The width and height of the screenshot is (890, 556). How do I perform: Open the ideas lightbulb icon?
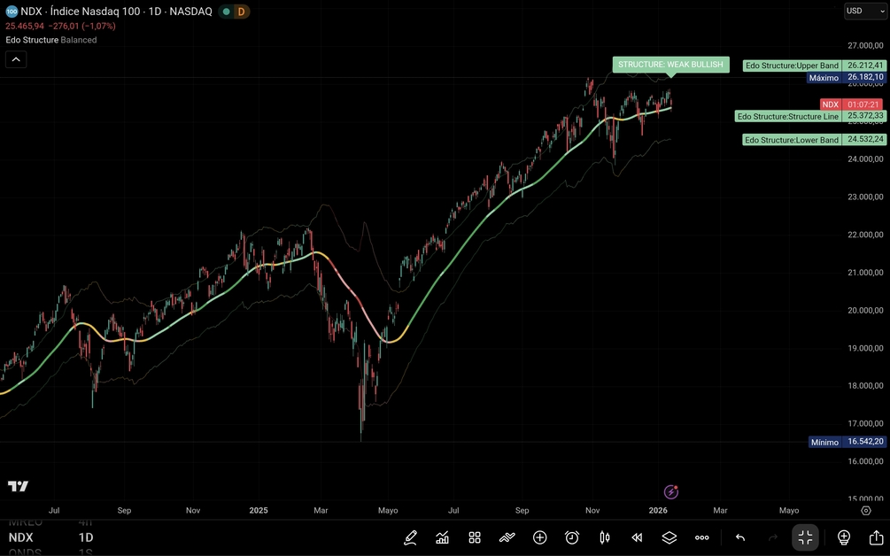tap(844, 537)
